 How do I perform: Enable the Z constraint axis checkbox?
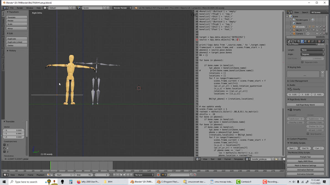point(4,151)
